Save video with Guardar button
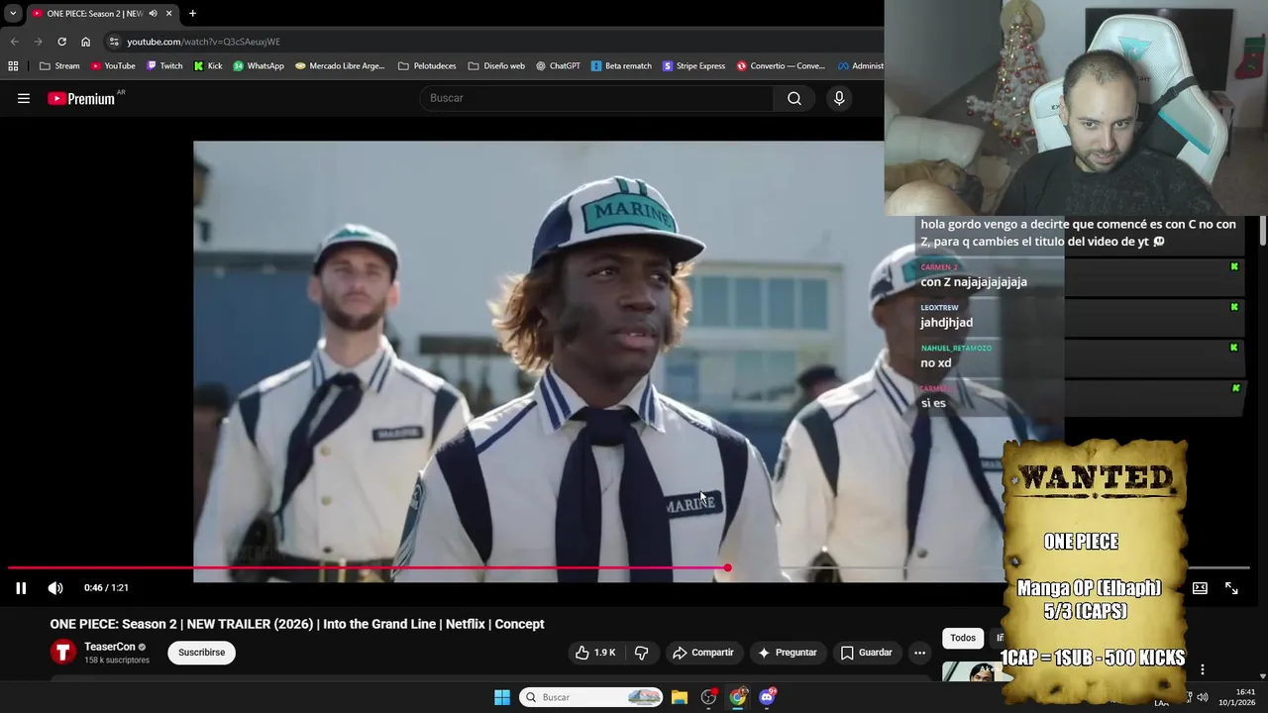This screenshot has height=713, width=1268. tap(867, 653)
